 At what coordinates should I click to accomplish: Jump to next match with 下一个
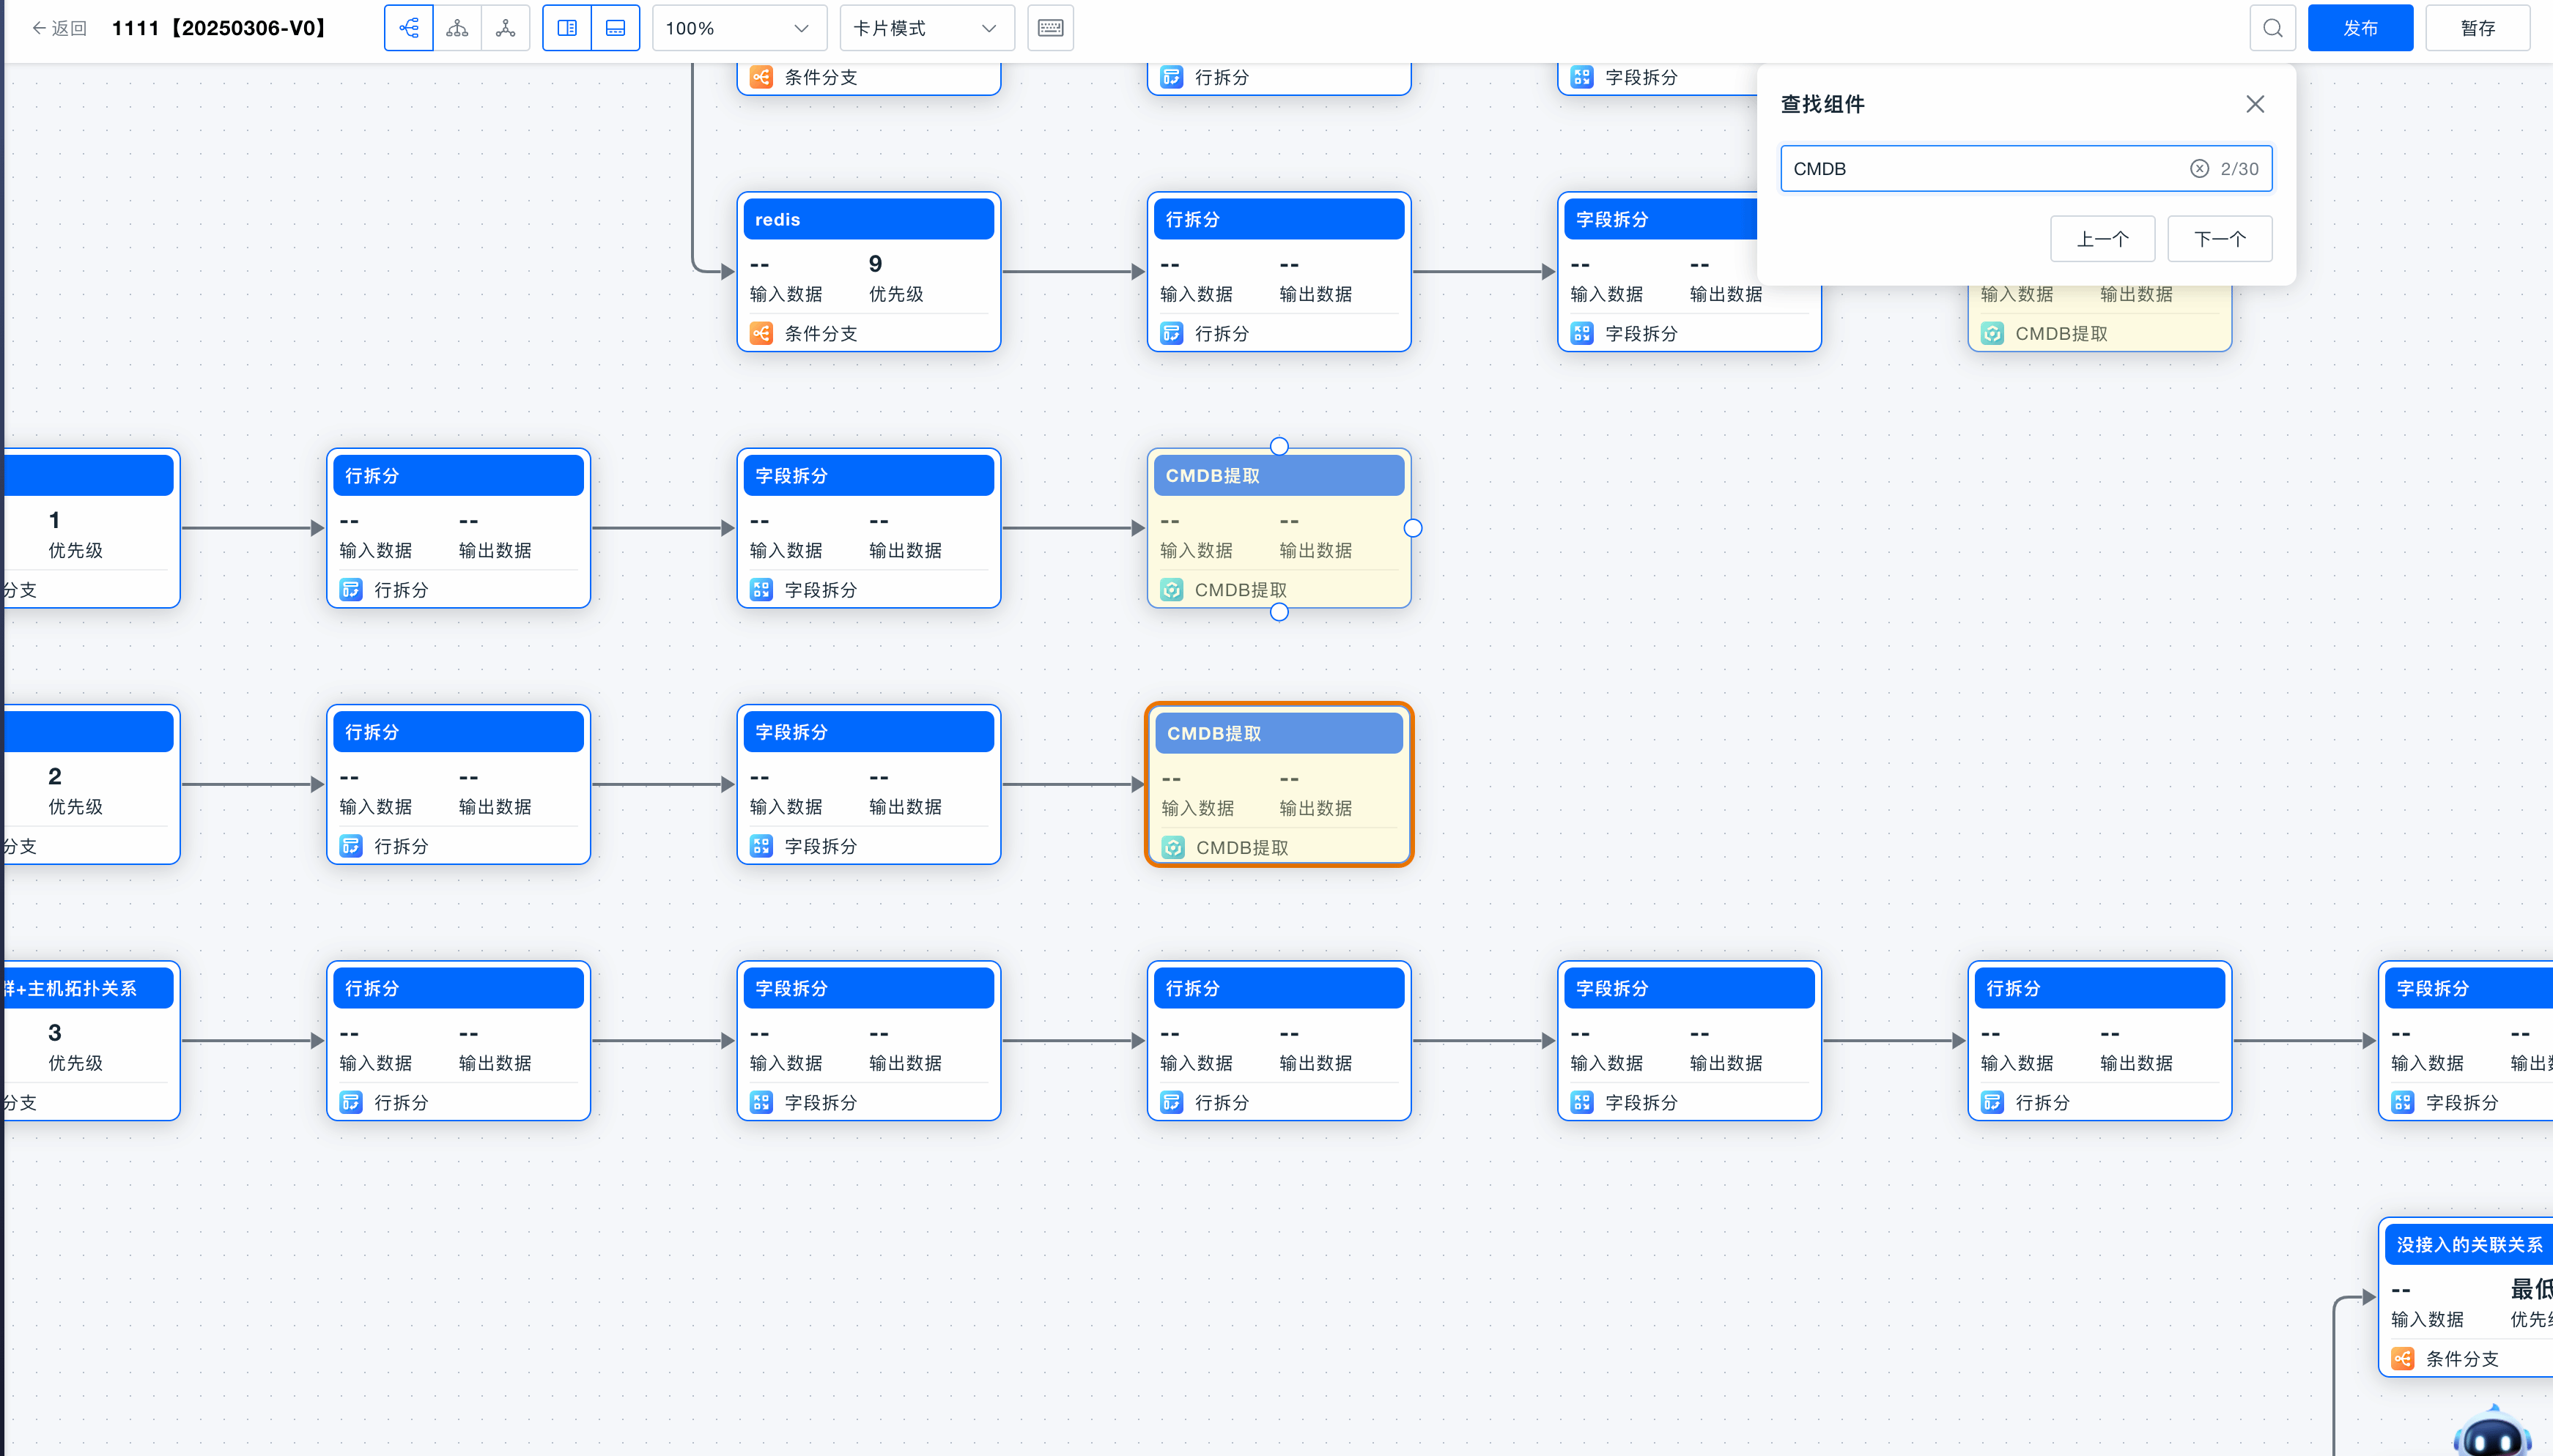point(2219,239)
